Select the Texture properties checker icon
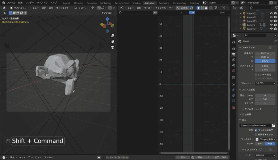 pos(234,108)
